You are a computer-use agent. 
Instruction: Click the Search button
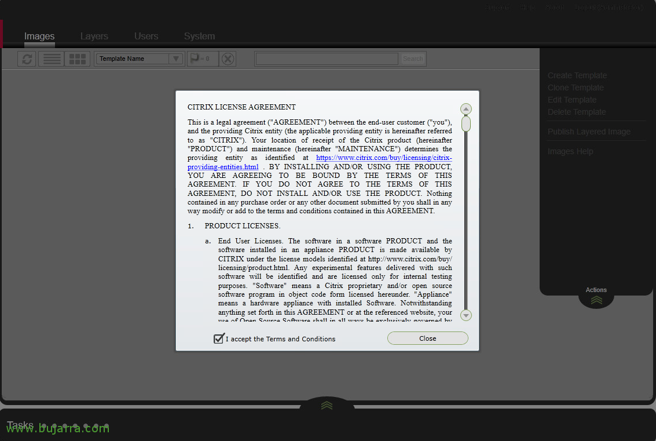(412, 59)
